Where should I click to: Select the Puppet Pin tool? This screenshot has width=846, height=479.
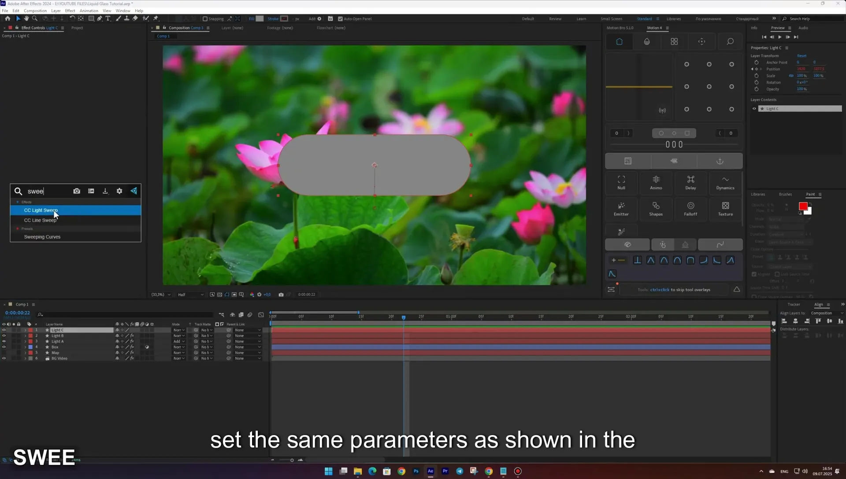click(156, 18)
